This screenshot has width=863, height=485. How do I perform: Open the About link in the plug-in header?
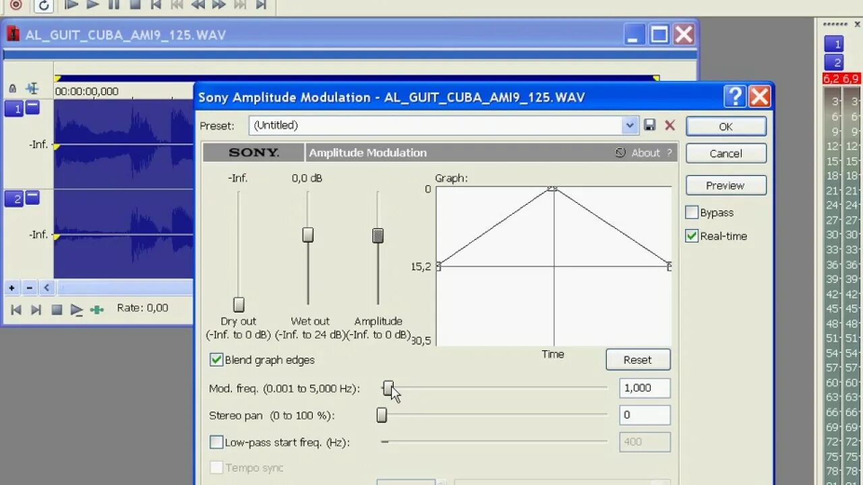point(645,153)
